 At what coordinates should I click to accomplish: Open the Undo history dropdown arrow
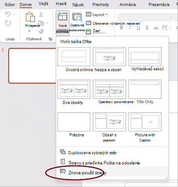[x=14, y=14]
